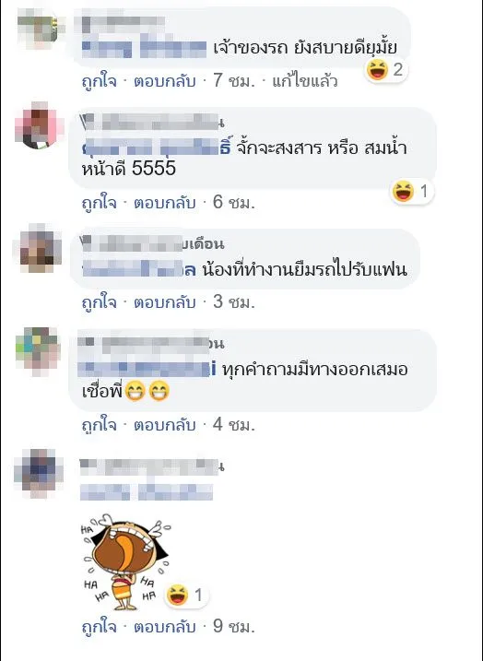The image size is (483, 661).
Task: Click the laughing HA HA cartoon sticker
Action: point(126,561)
